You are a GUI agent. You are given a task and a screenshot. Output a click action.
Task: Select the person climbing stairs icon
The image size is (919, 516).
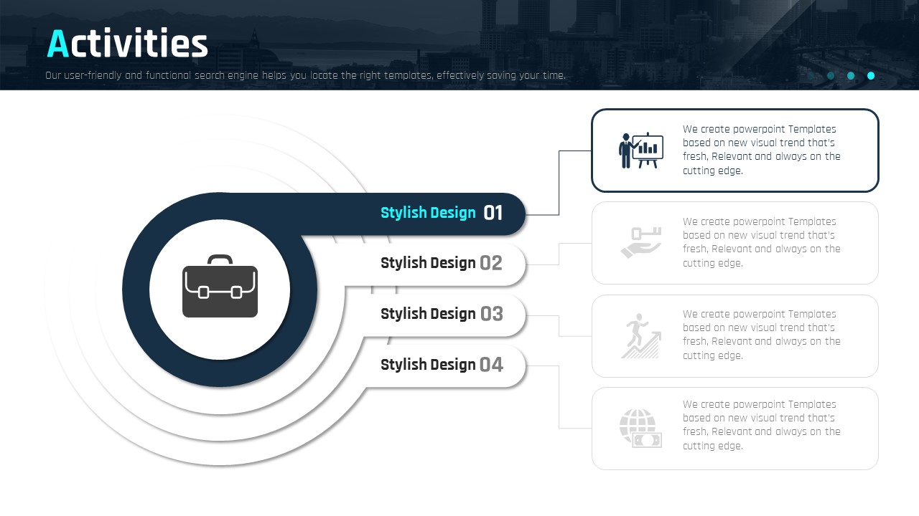pos(640,335)
